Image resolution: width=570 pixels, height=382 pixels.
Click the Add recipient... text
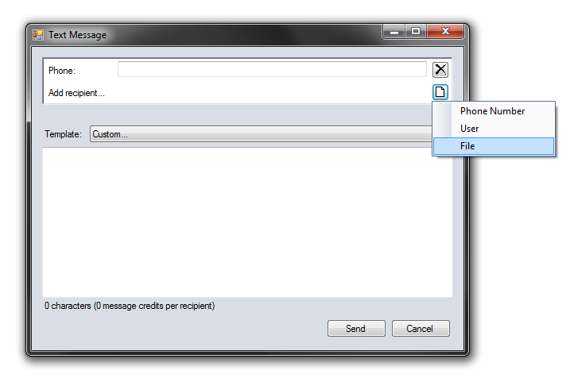(76, 93)
